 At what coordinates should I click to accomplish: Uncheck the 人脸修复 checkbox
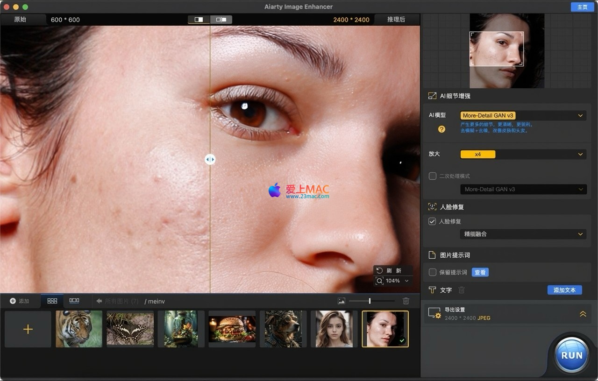tap(433, 221)
